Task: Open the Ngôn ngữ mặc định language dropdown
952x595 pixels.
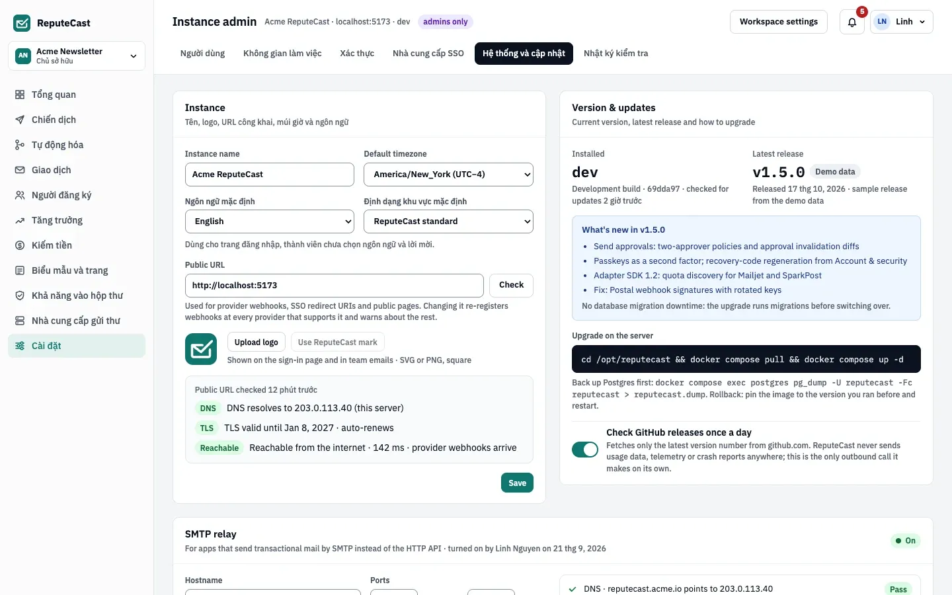Action: pos(270,221)
